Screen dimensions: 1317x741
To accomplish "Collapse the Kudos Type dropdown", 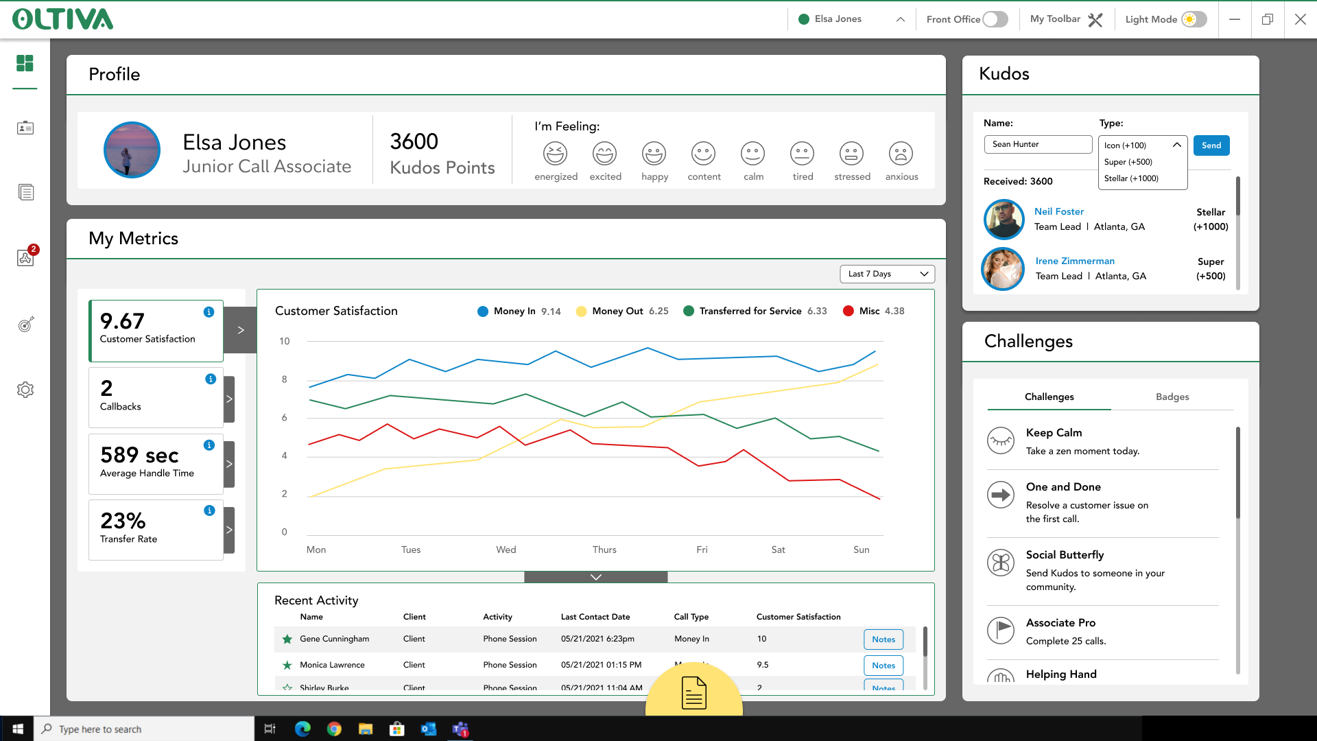I will click(1176, 145).
